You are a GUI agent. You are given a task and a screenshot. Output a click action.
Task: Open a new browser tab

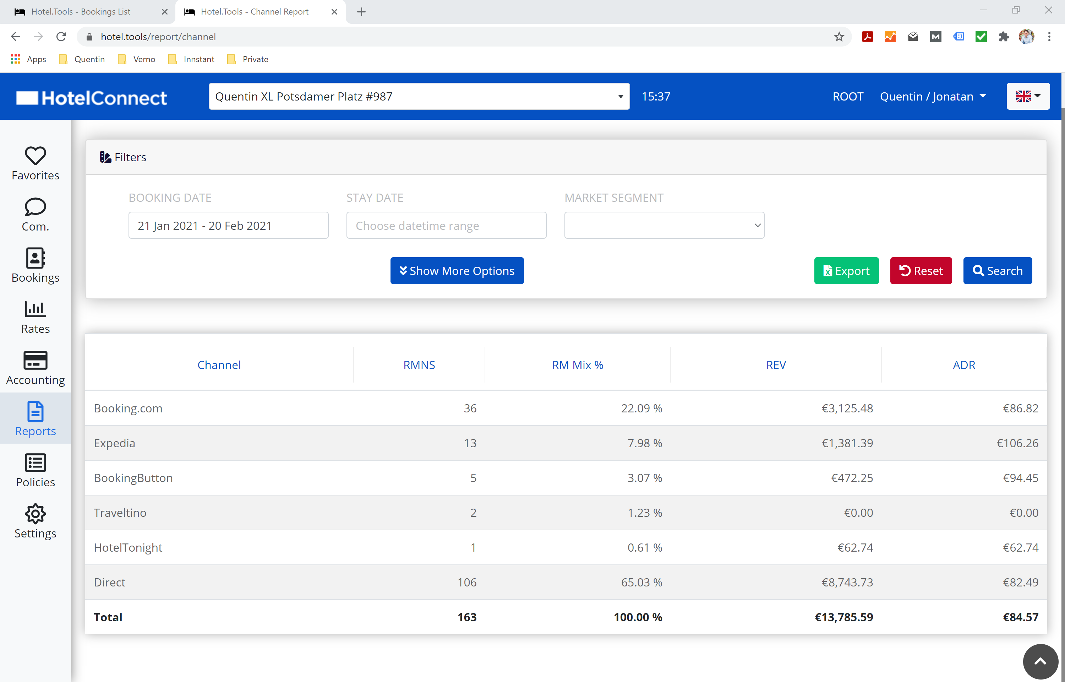click(x=361, y=12)
